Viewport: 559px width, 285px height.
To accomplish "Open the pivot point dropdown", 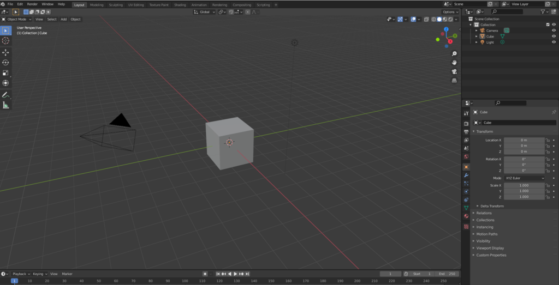I will (x=223, y=12).
